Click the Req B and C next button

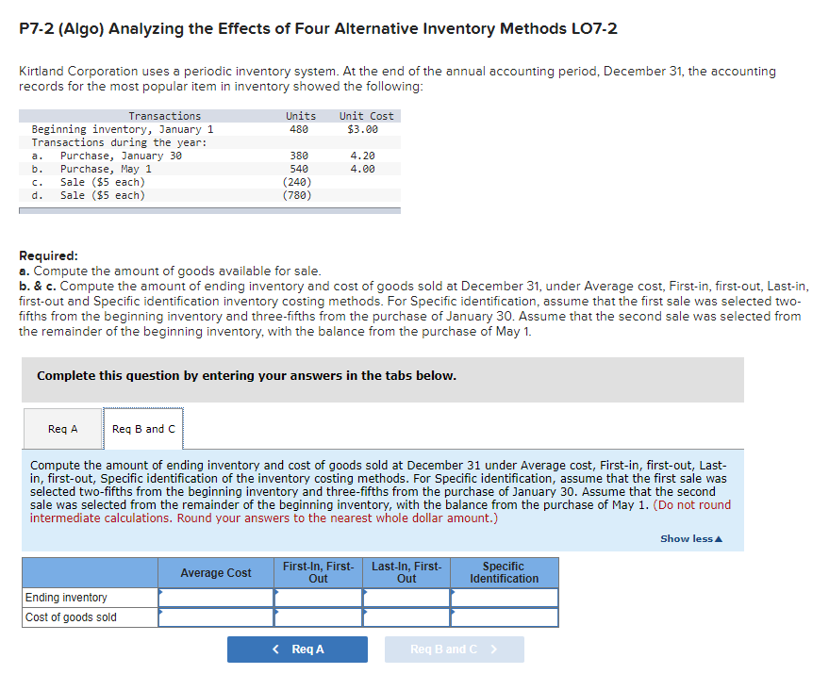(x=455, y=649)
